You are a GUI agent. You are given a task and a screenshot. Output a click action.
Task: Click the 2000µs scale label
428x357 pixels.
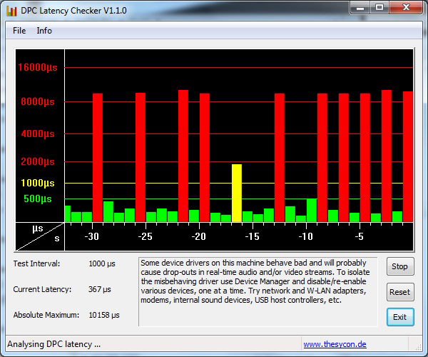(x=38, y=161)
